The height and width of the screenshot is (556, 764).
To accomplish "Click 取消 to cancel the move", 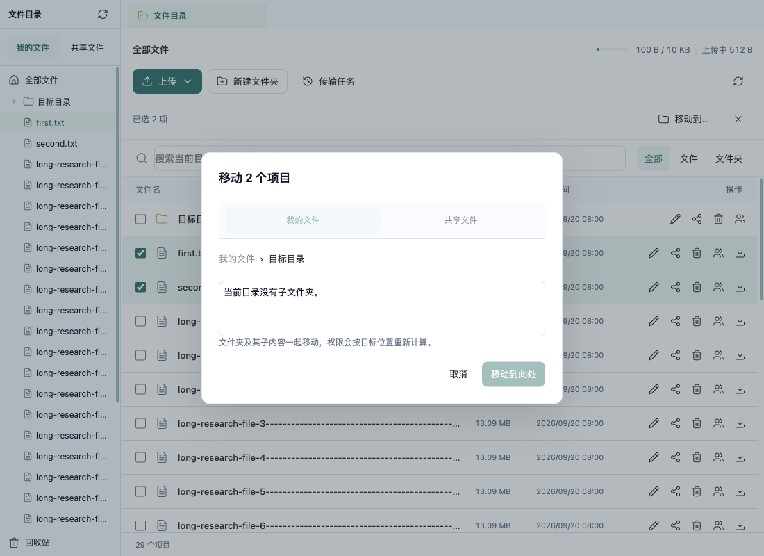I will click(x=458, y=374).
